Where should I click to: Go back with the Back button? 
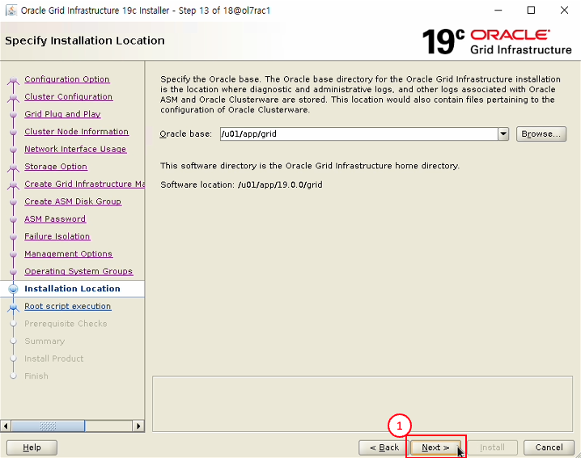(384, 447)
